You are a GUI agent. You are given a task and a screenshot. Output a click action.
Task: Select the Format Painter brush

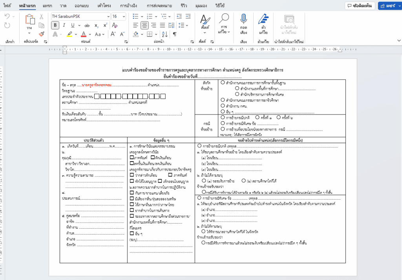pos(42,34)
